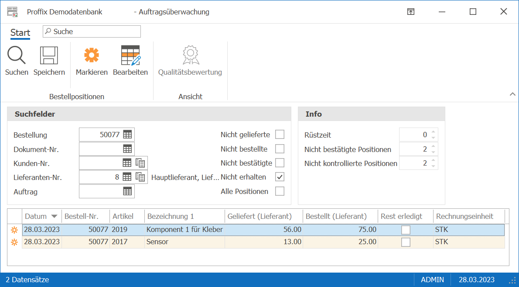Click the multi-select list icon for Lieferanten-Nr.
Image resolution: width=519 pixels, height=287 pixels.
[140, 177]
